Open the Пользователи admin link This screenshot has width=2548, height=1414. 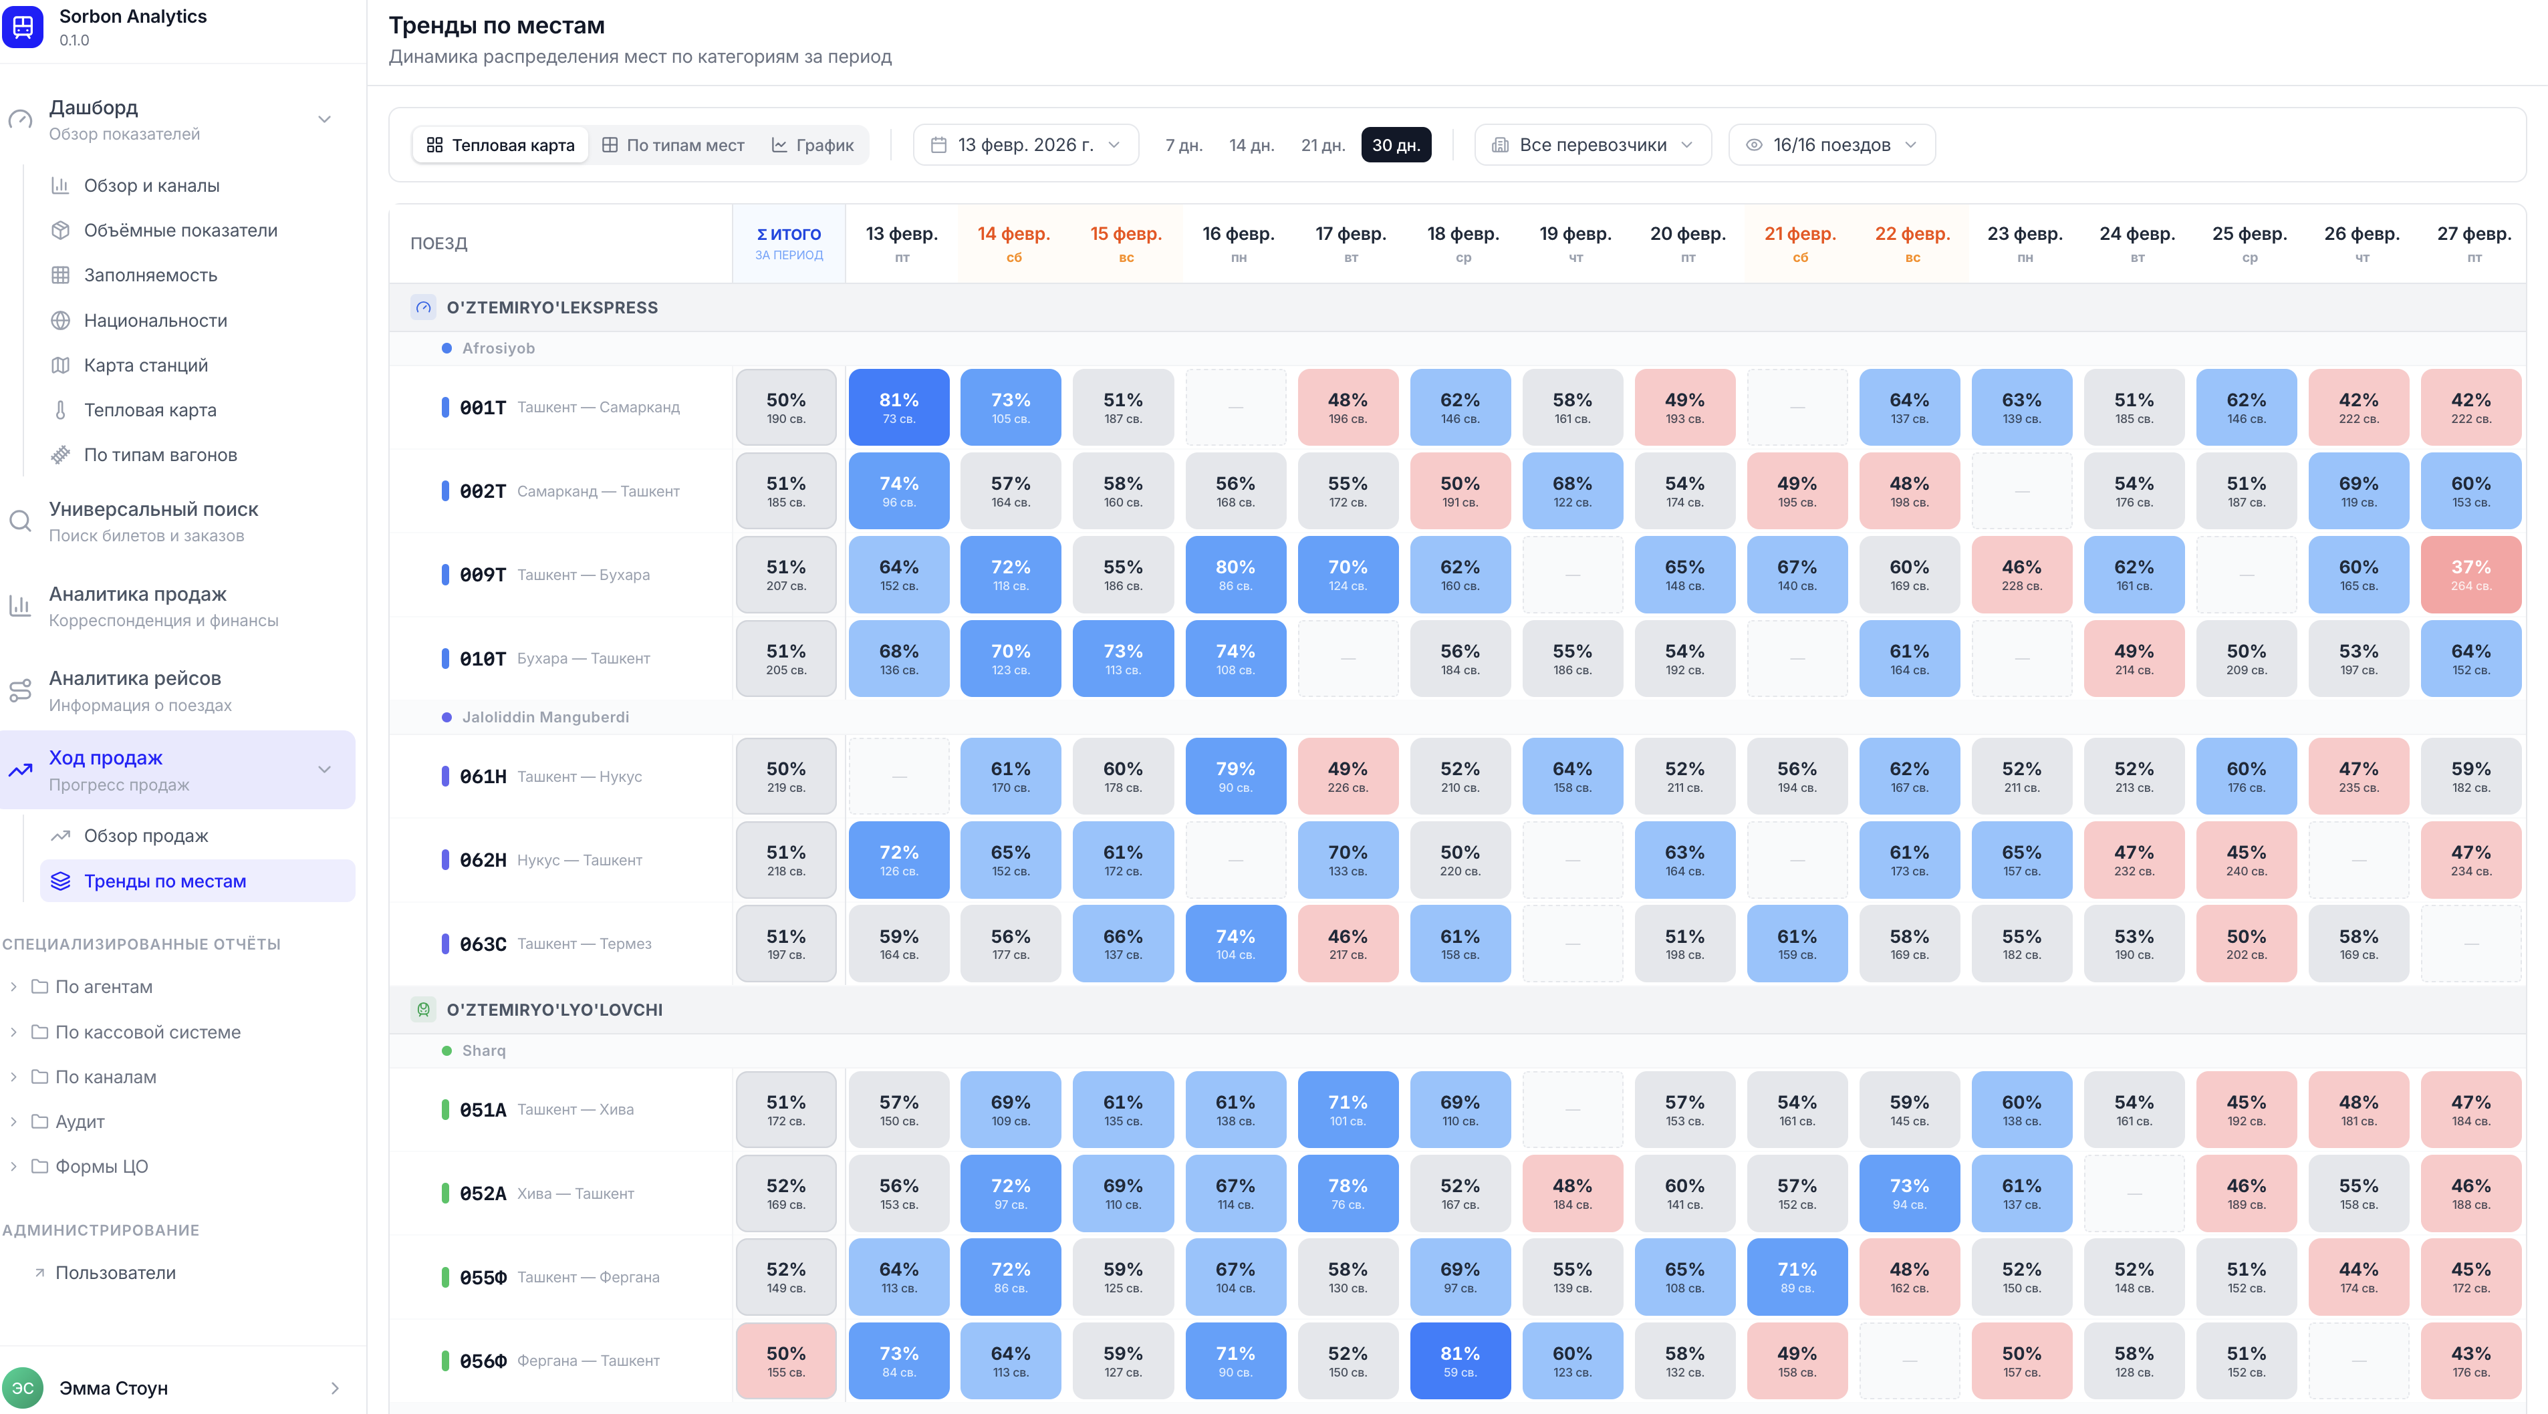(115, 1272)
